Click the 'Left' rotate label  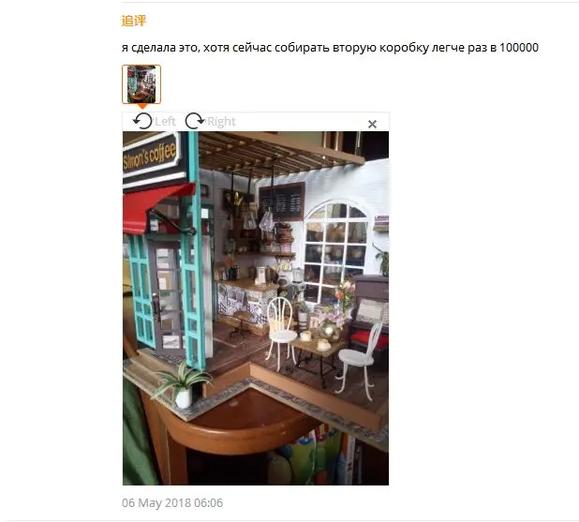click(165, 121)
